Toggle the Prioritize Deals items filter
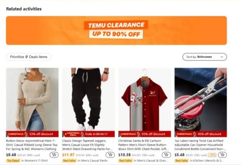241x165 pixels. coord(29,57)
